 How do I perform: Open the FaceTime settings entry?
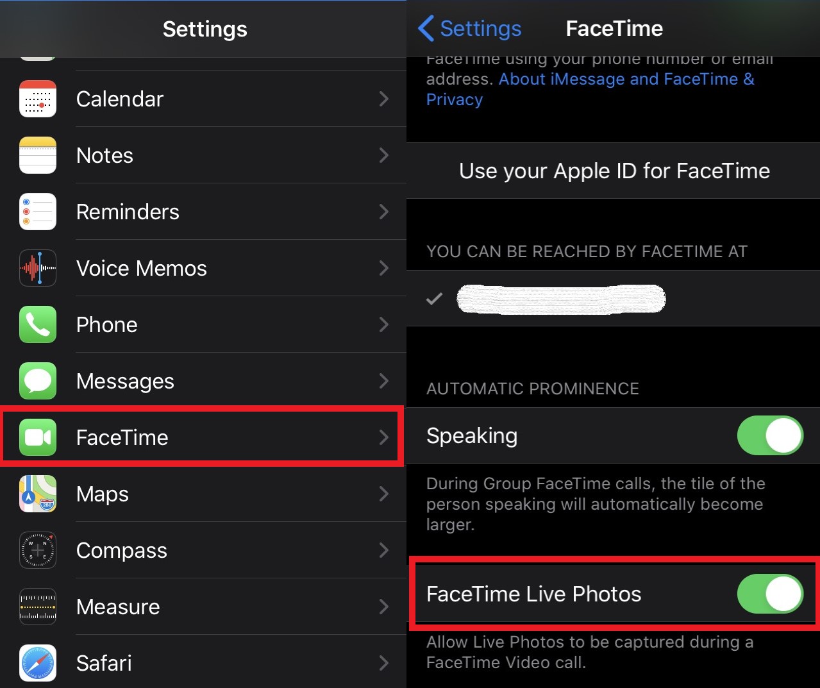coord(203,437)
